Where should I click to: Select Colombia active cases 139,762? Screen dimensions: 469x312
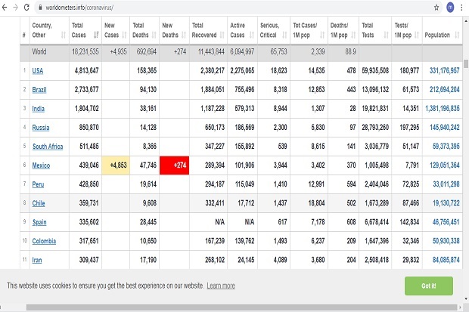[x=242, y=241]
